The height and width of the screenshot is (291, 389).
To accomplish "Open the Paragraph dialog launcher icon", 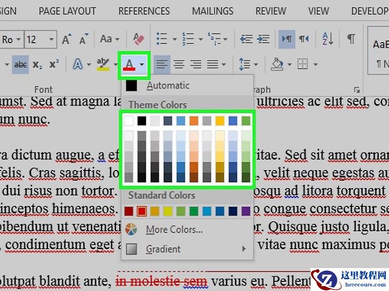I will point(357,90).
